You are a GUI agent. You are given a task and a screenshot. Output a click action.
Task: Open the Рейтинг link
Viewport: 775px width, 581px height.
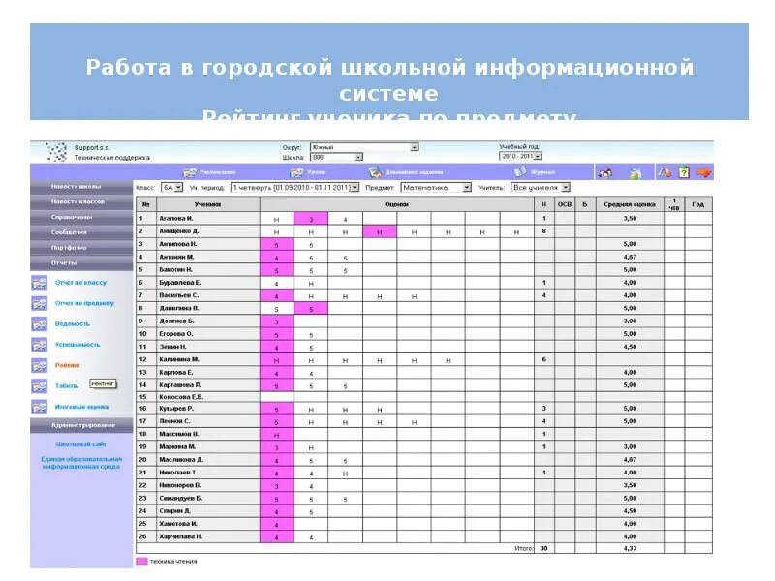[67, 366]
